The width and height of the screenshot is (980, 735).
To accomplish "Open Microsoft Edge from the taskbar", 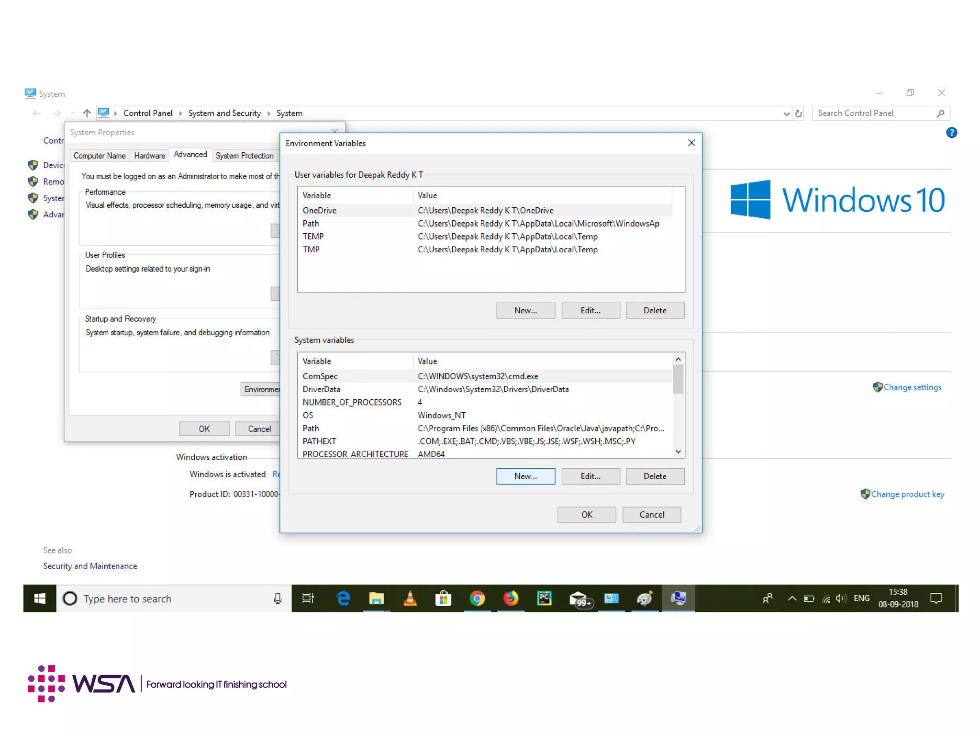I will tap(343, 598).
